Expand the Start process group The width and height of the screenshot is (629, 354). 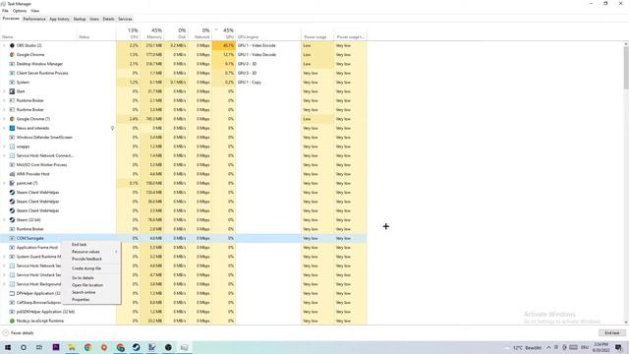[x=4, y=91]
